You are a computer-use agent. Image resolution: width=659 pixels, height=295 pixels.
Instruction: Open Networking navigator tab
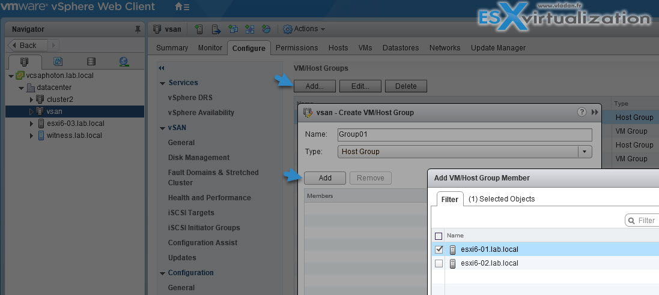pyautogui.click(x=124, y=62)
